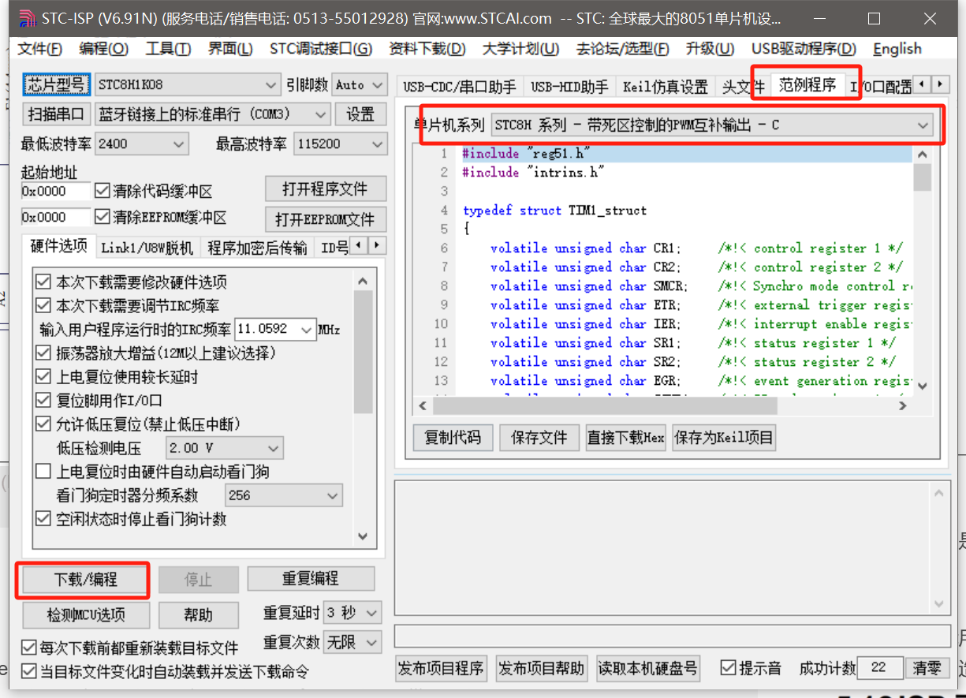Click the hardware options scroll up arrow
This screenshot has height=698, width=966.
click(363, 282)
